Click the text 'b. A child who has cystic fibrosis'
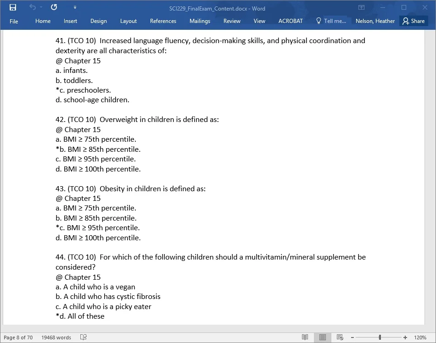This screenshot has height=343, width=436. click(108, 297)
